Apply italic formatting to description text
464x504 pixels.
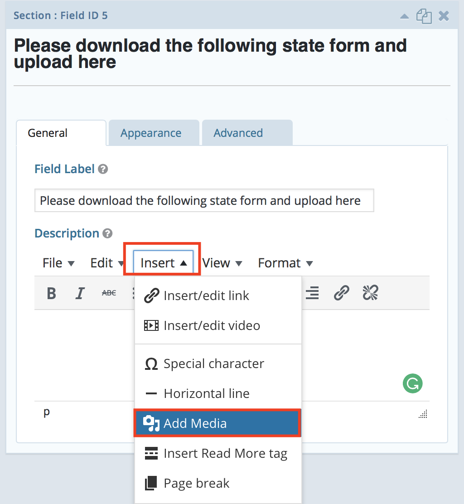(80, 294)
